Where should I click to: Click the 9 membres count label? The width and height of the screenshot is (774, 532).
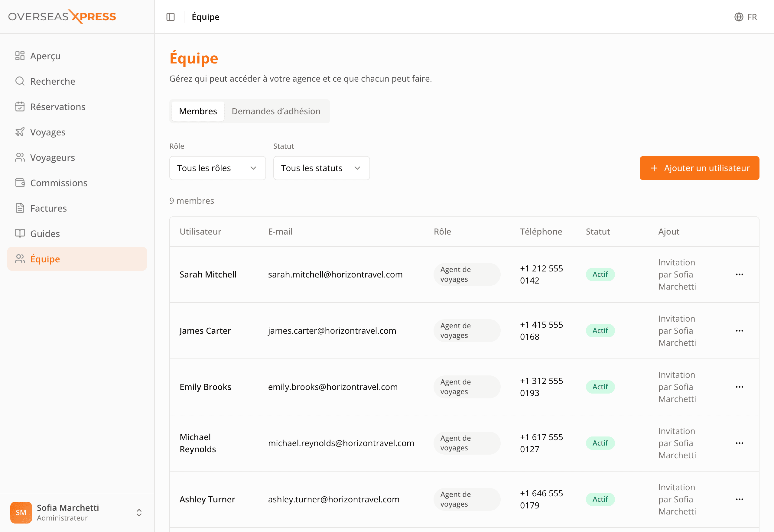click(192, 201)
